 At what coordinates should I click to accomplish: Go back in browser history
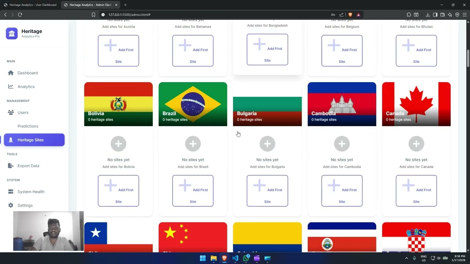pos(5,15)
